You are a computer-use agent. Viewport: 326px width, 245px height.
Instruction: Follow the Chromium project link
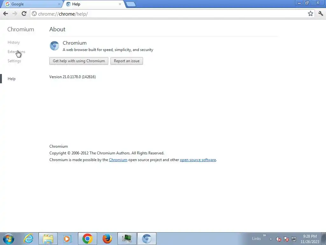pyautogui.click(x=118, y=160)
